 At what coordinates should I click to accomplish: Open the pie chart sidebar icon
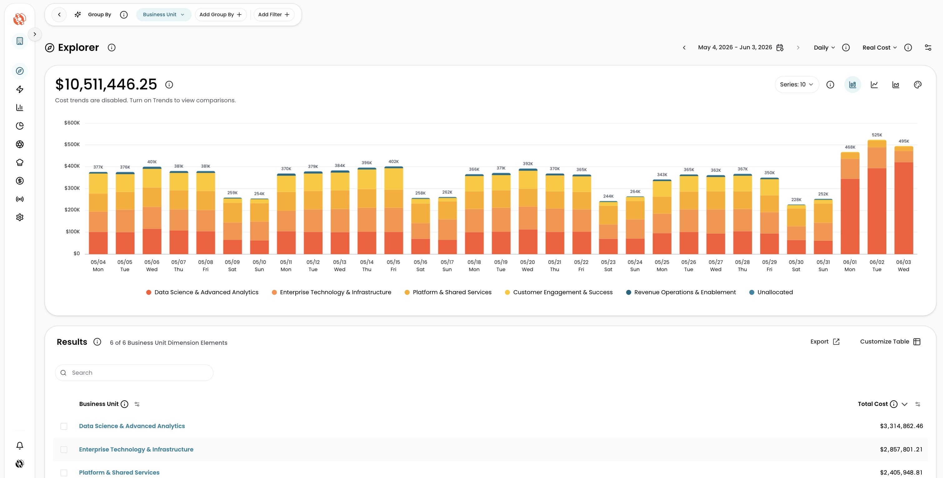click(20, 126)
